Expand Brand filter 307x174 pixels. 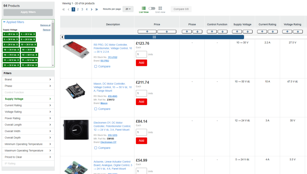tap(28, 80)
